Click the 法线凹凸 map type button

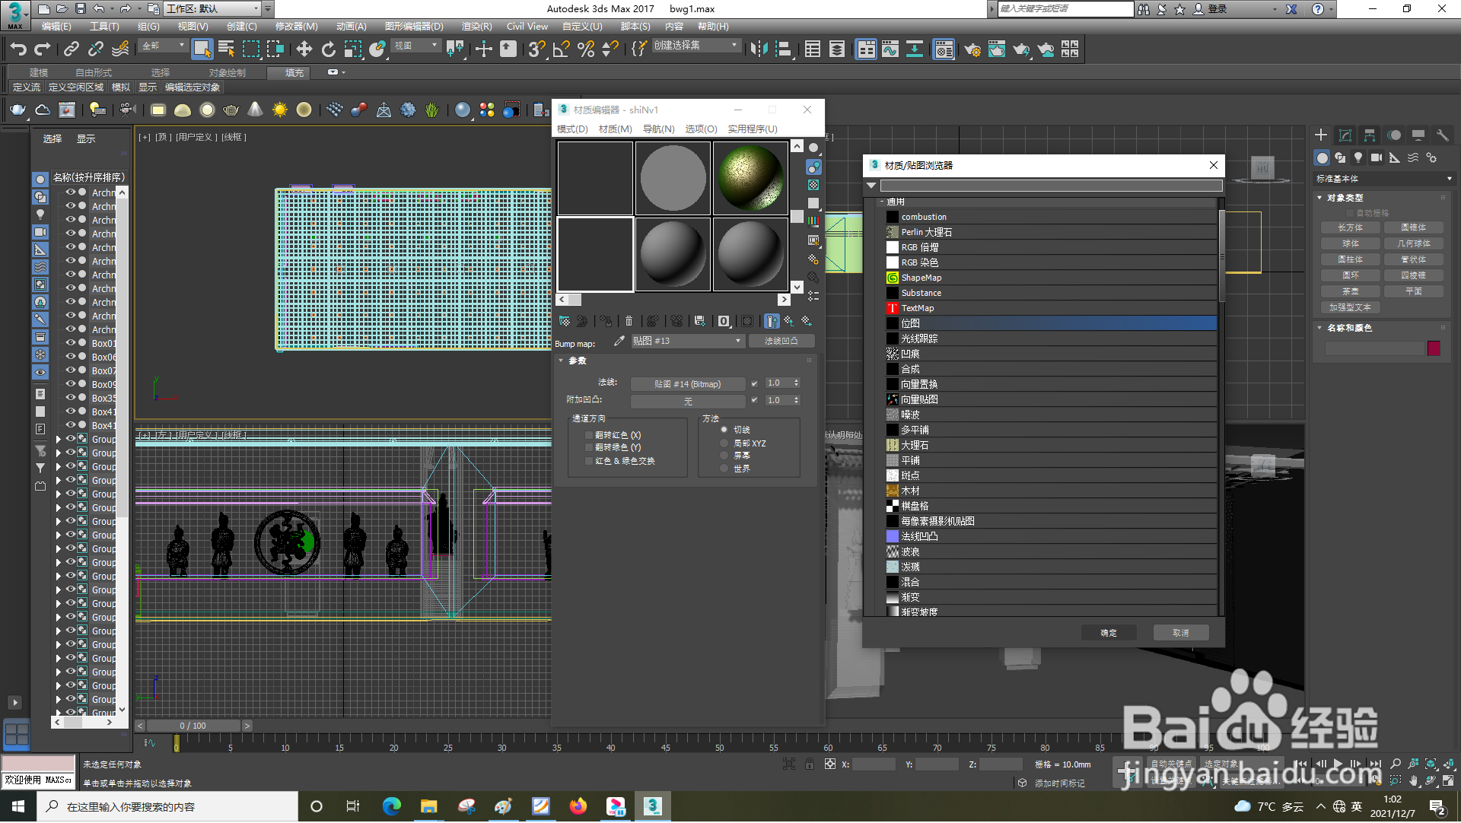781,342
